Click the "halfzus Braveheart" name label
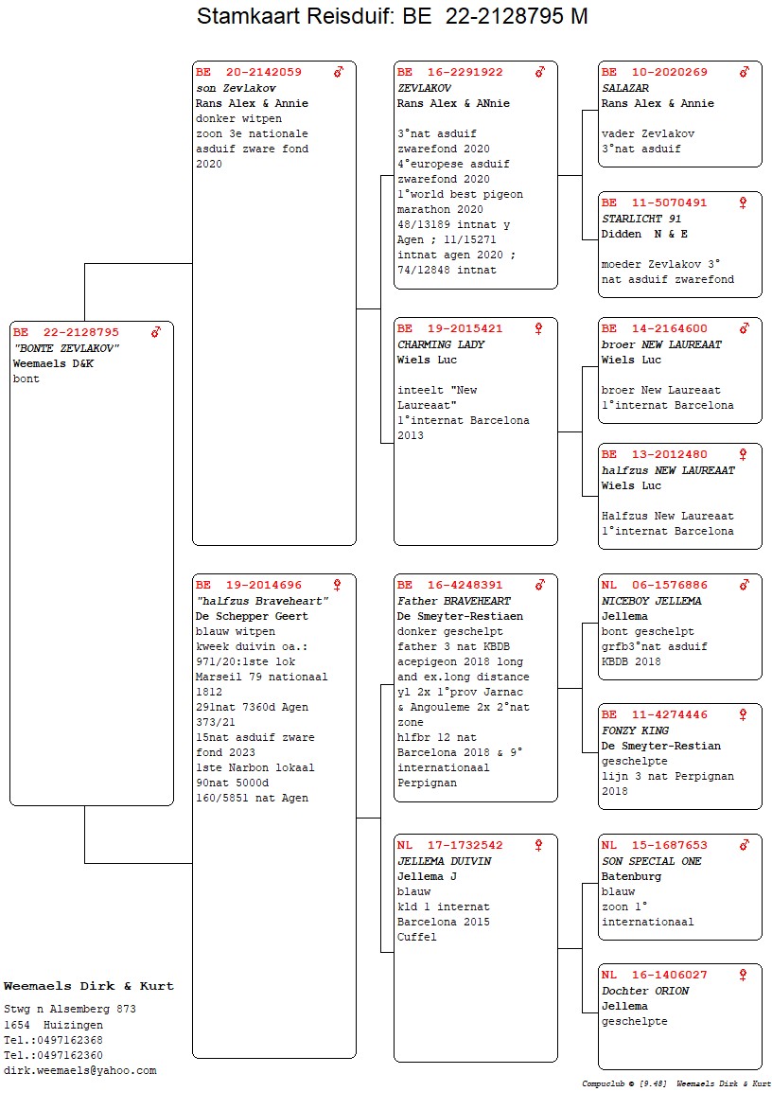This screenshot has width=772, height=1109. [262, 601]
